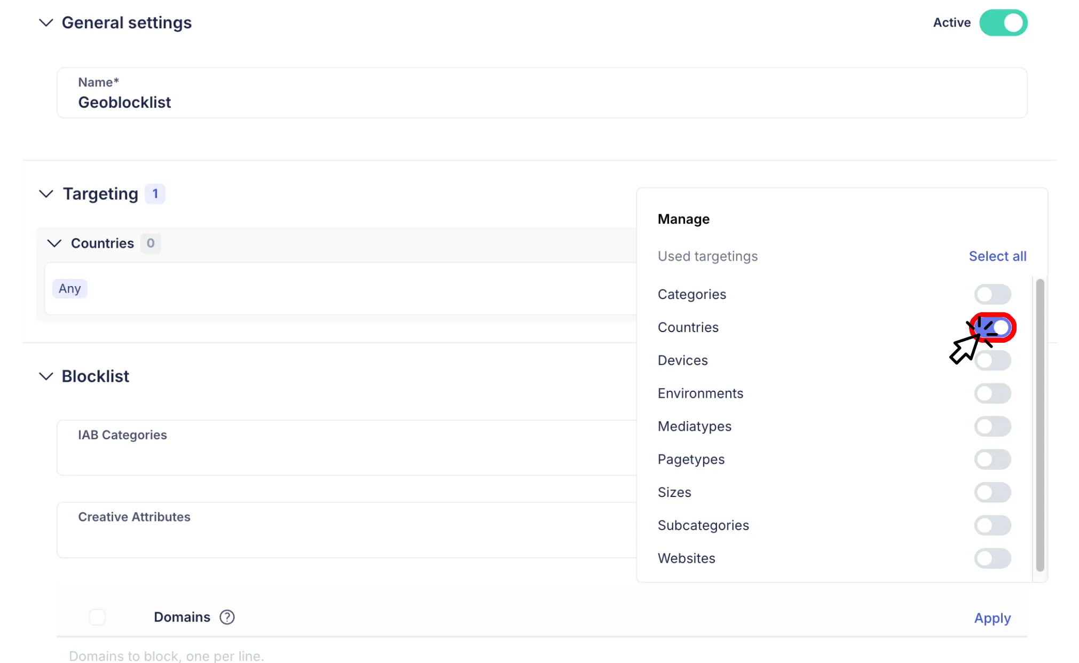Disable the Countries targeting toggle
Screen dimensions: 1079x663
click(x=994, y=327)
